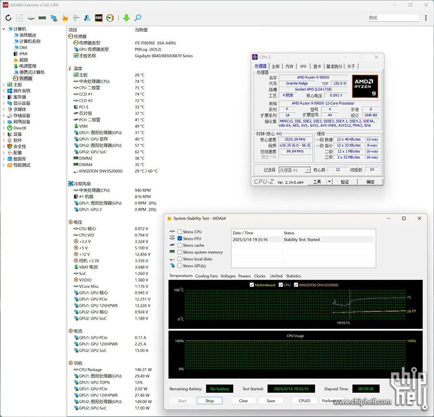This screenshot has width=434, height=417.
Task: Click the 项目 column header
Action: click(73, 30)
